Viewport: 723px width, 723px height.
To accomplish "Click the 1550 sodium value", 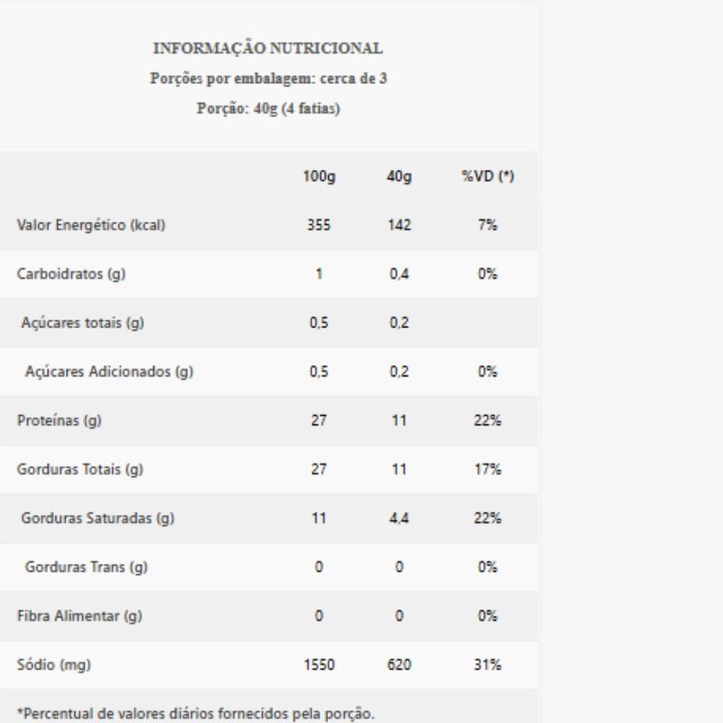I will click(x=319, y=665).
